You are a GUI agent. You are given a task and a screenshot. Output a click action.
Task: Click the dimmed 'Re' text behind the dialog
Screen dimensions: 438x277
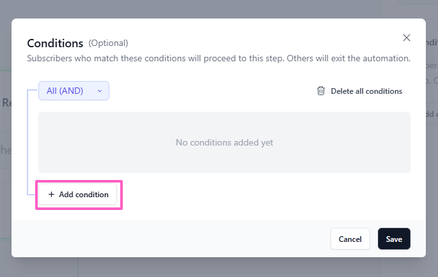click(x=6, y=103)
